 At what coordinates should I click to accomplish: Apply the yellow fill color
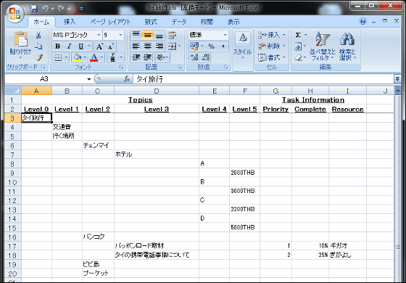coord(77,57)
